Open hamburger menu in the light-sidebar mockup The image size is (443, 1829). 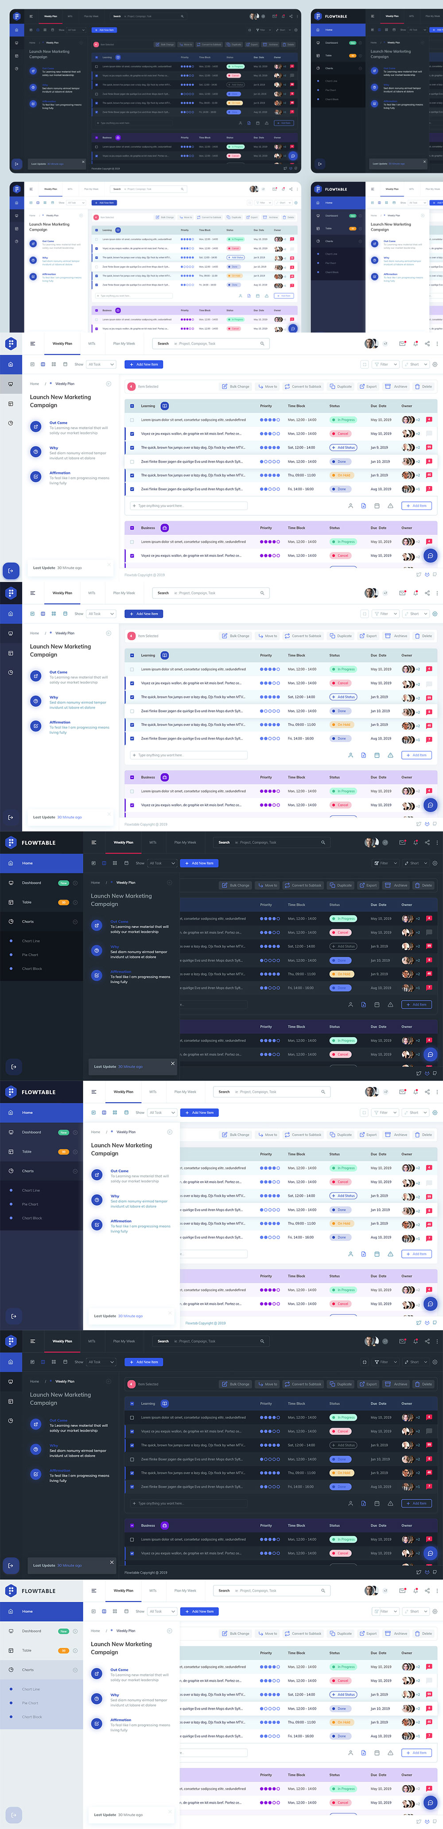pos(94,1590)
